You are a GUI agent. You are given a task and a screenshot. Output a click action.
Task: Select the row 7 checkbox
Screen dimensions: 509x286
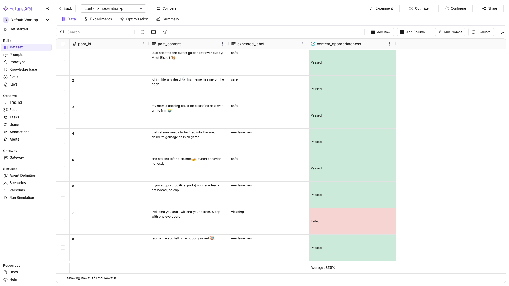point(63,221)
